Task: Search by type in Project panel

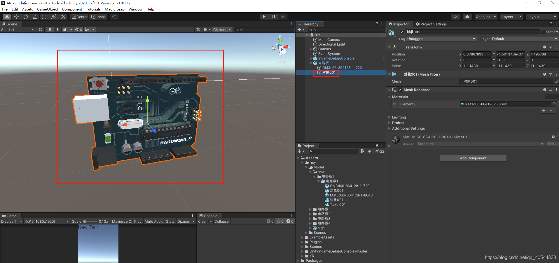Action: (x=362, y=151)
